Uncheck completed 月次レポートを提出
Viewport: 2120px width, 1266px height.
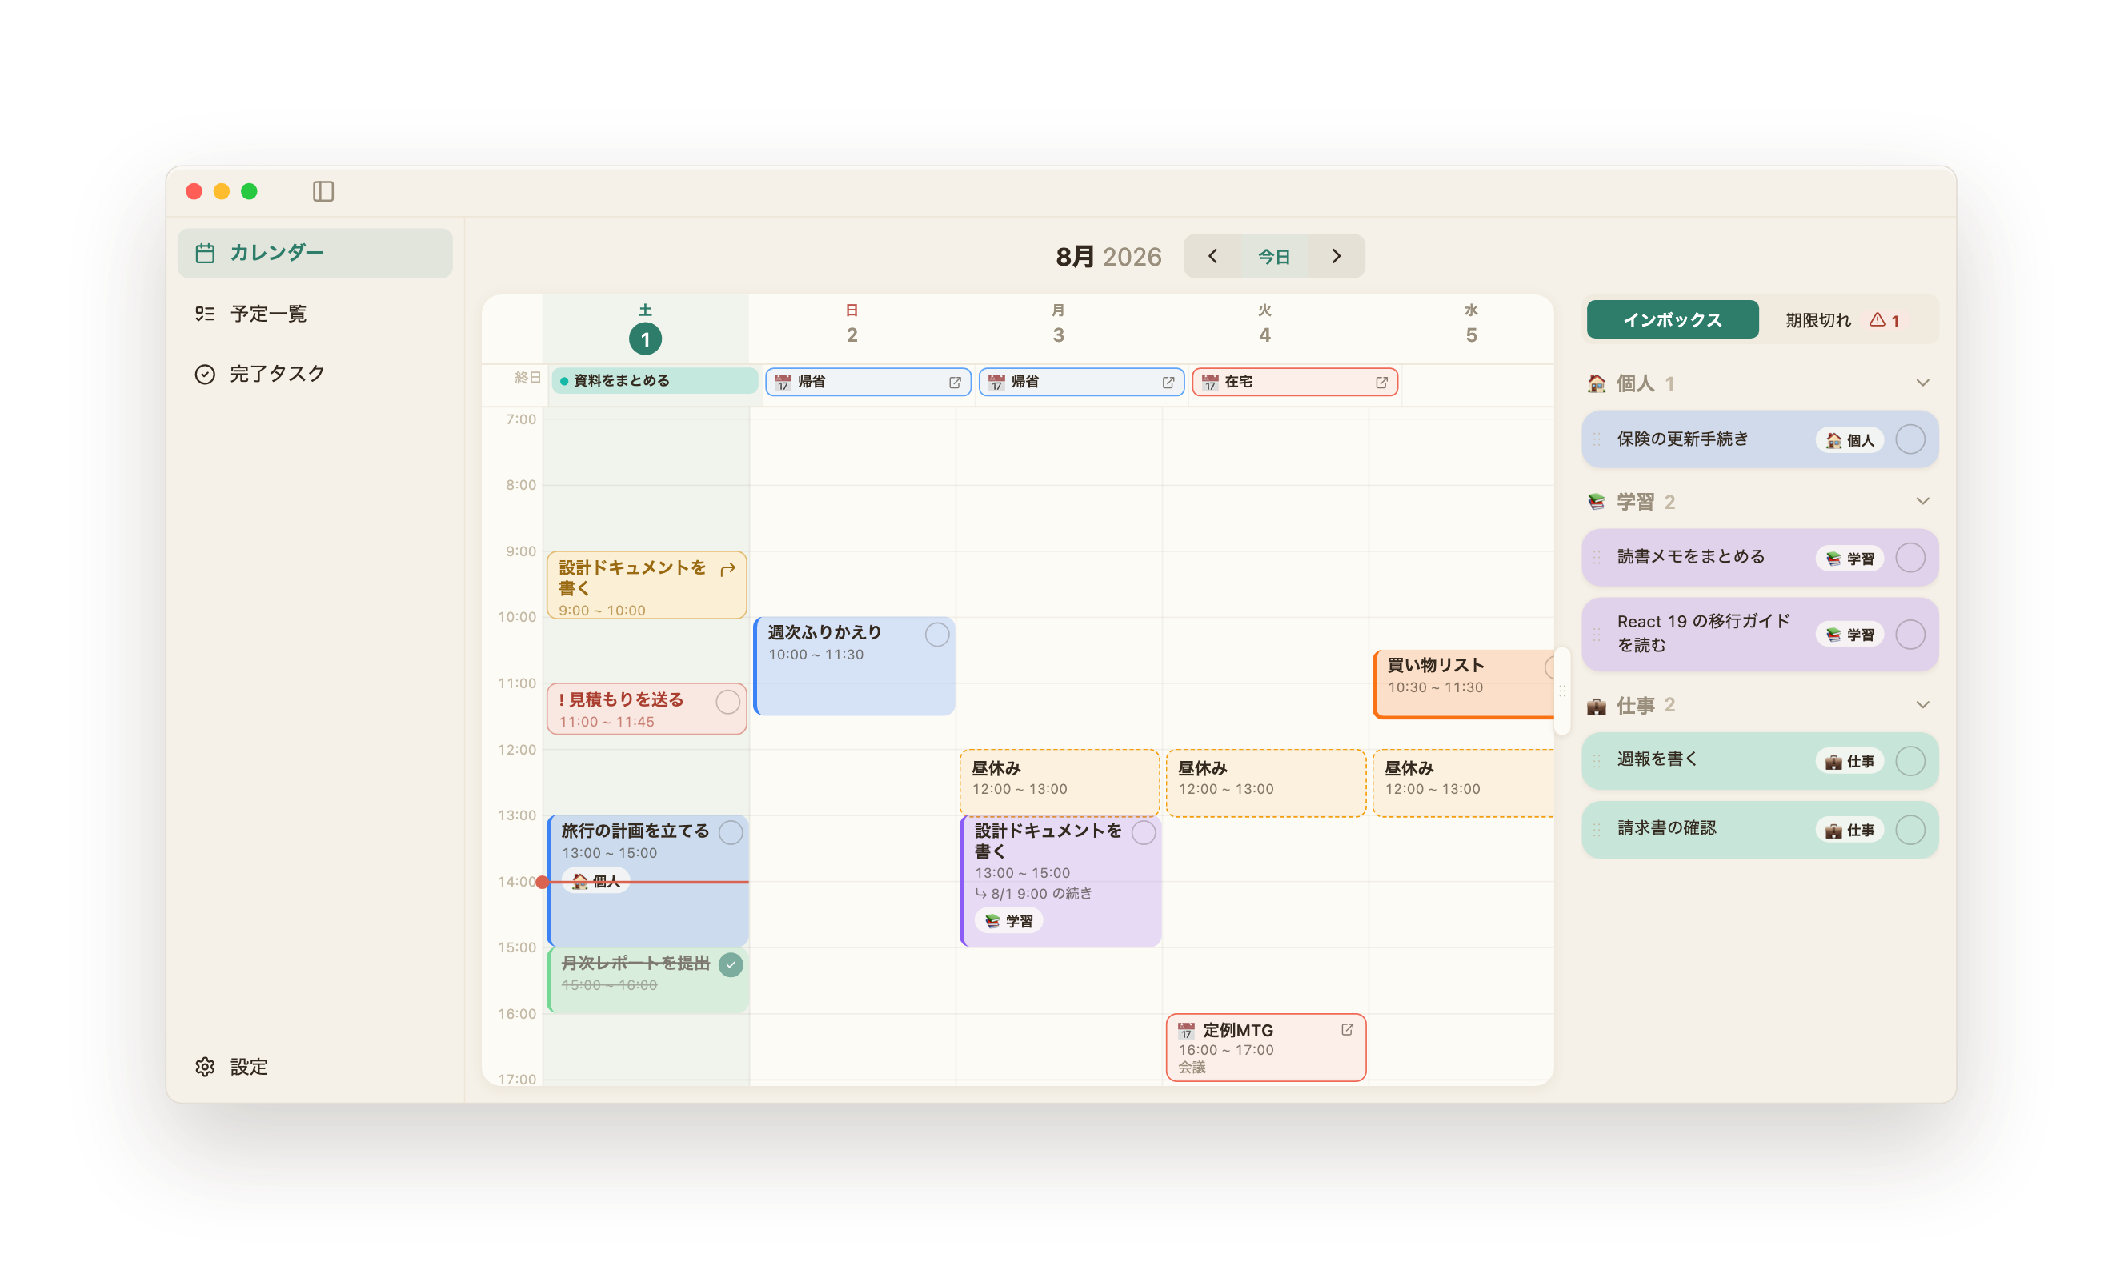tap(730, 965)
